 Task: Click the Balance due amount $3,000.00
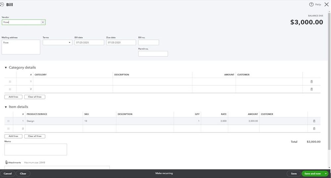[x=306, y=22]
